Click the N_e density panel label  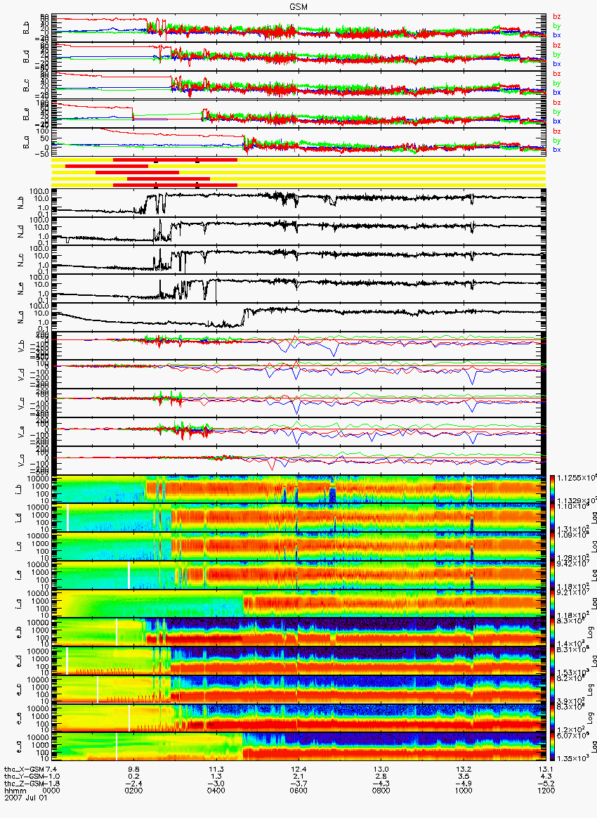[21, 289]
